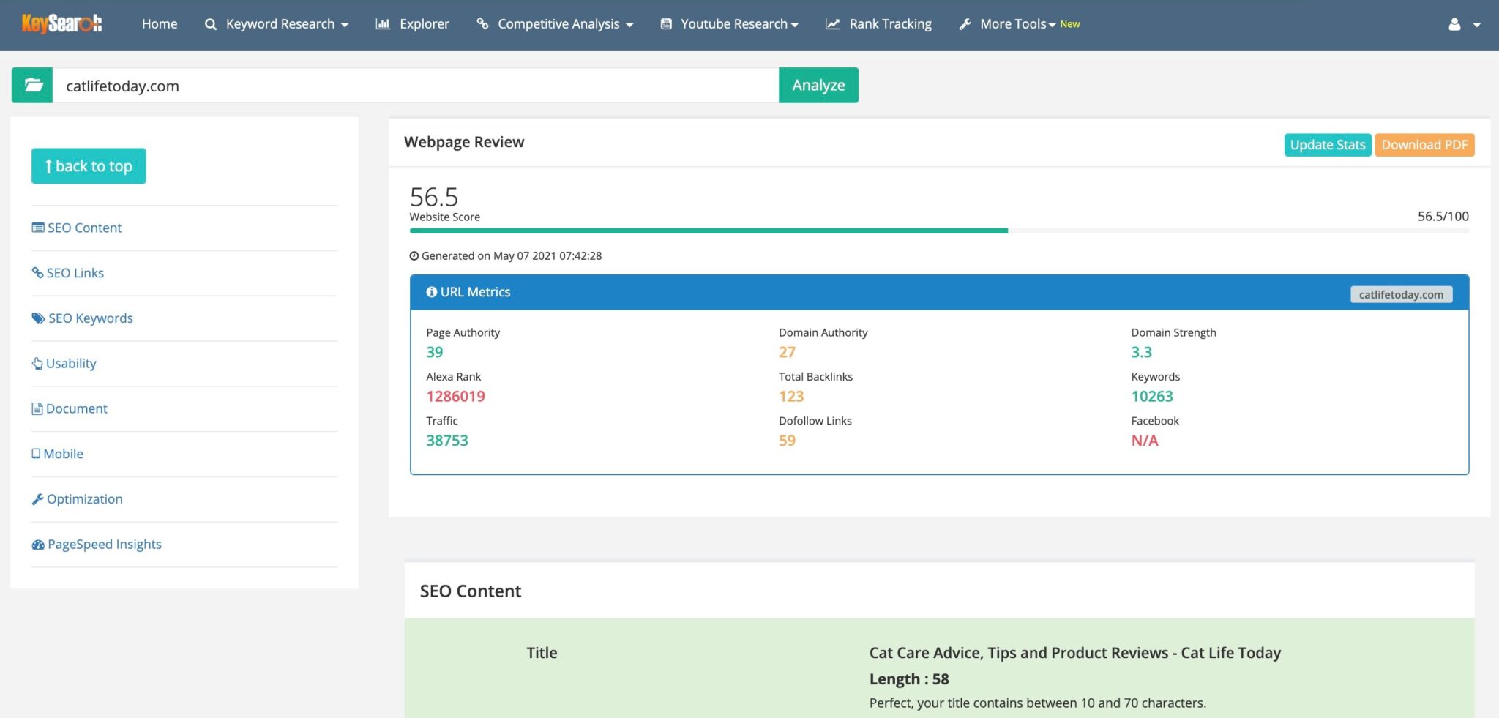Click the 56.5/100 score text
The width and height of the screenshot is (1499, 718).
[x=1443, y=216]
